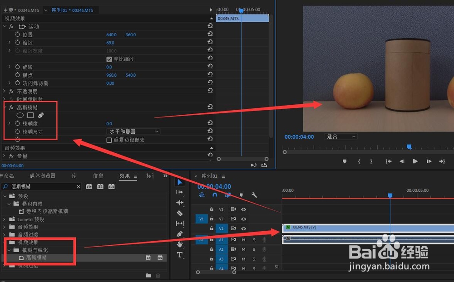454x282 pixels.
Task: Enable the 重复边缘像素 checkbox
Action: click(109, 140)
